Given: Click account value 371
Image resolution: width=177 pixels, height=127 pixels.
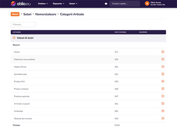Looking at the screenshot, I should [116, 52].
